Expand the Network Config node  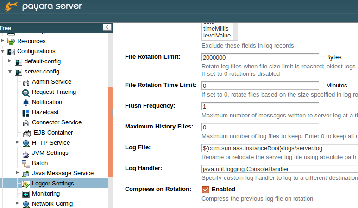click(x=17, y=203)
